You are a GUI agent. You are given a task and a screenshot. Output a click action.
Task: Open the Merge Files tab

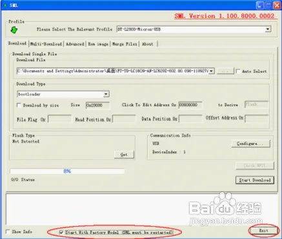pos(125,44)
